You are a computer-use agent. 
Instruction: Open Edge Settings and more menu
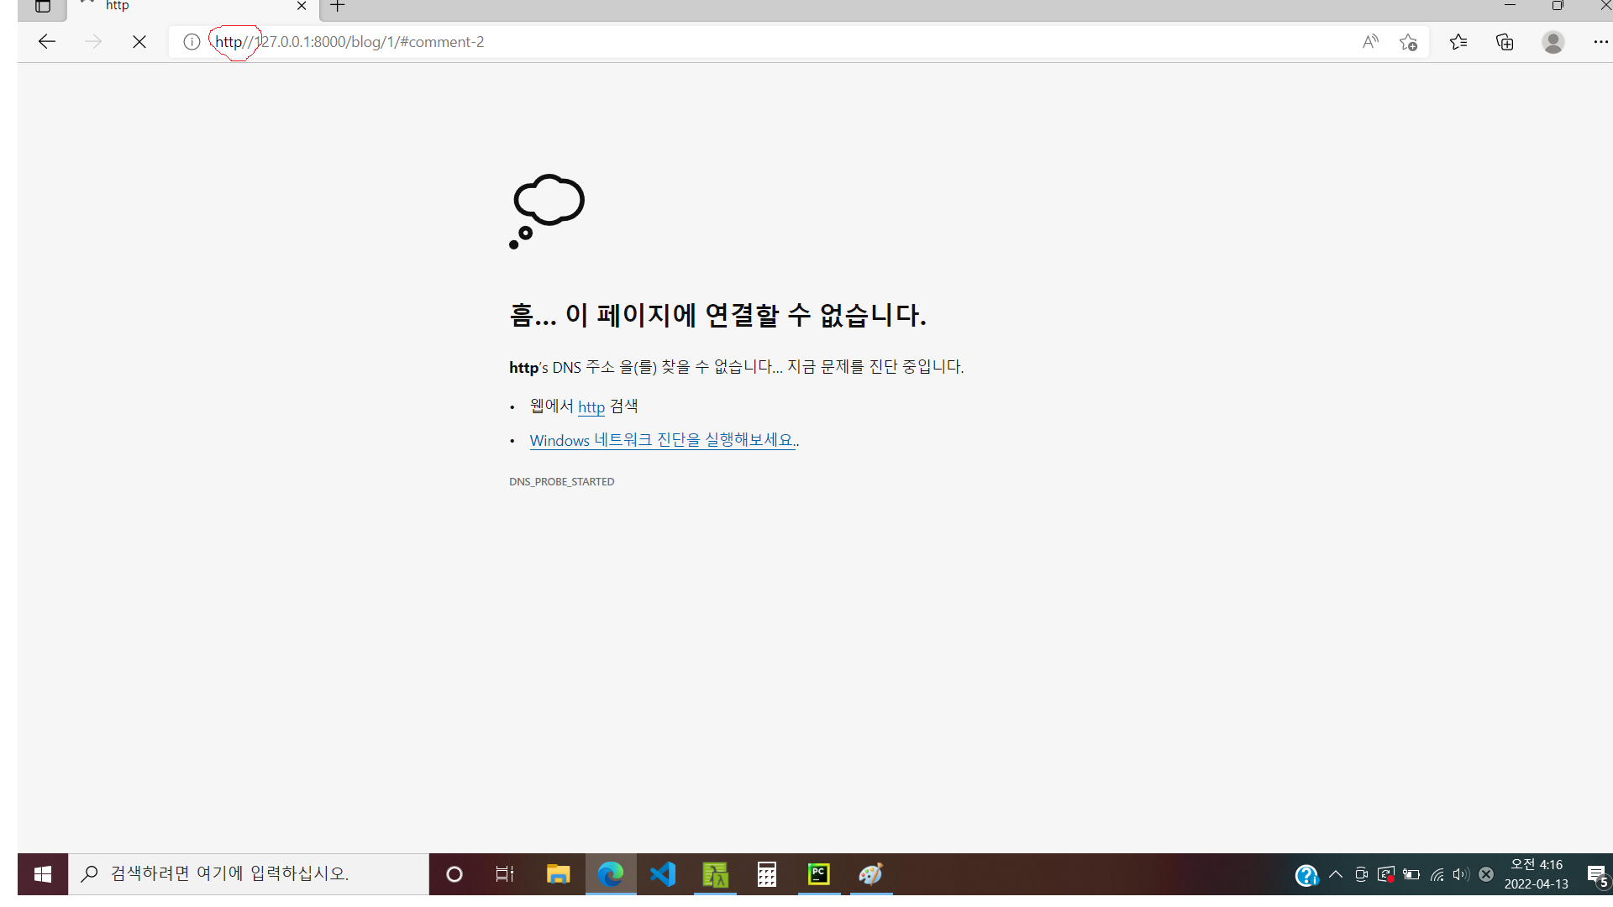click(1600, 42)
